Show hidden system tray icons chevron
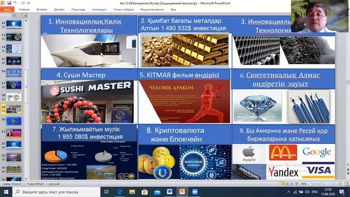 [x=289, y=192]
